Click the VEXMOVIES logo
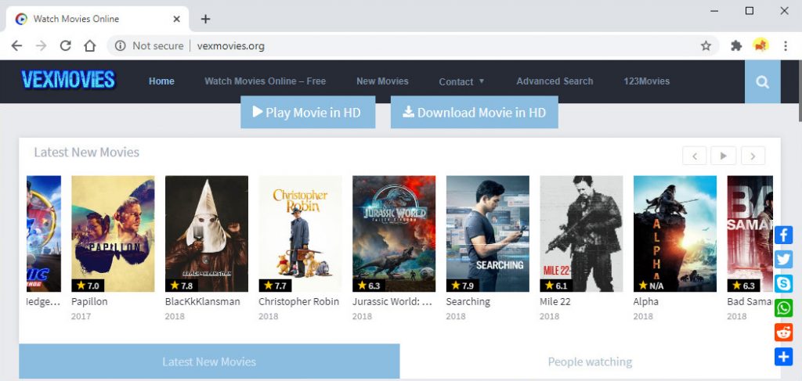The height and width of the screenshot is (381, 802). point(69,80)
